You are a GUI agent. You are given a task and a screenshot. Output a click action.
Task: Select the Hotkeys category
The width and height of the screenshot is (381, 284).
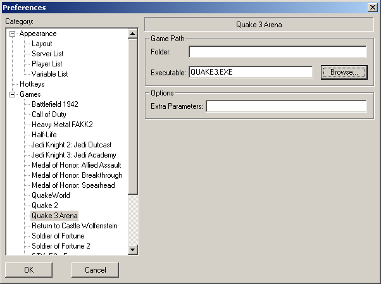32,84
